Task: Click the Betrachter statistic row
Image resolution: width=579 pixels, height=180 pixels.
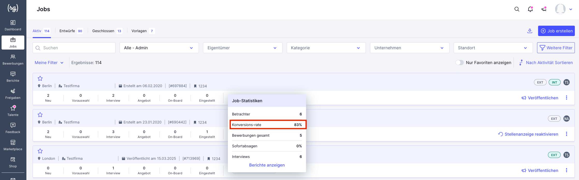Action: (x=267, y=114)
